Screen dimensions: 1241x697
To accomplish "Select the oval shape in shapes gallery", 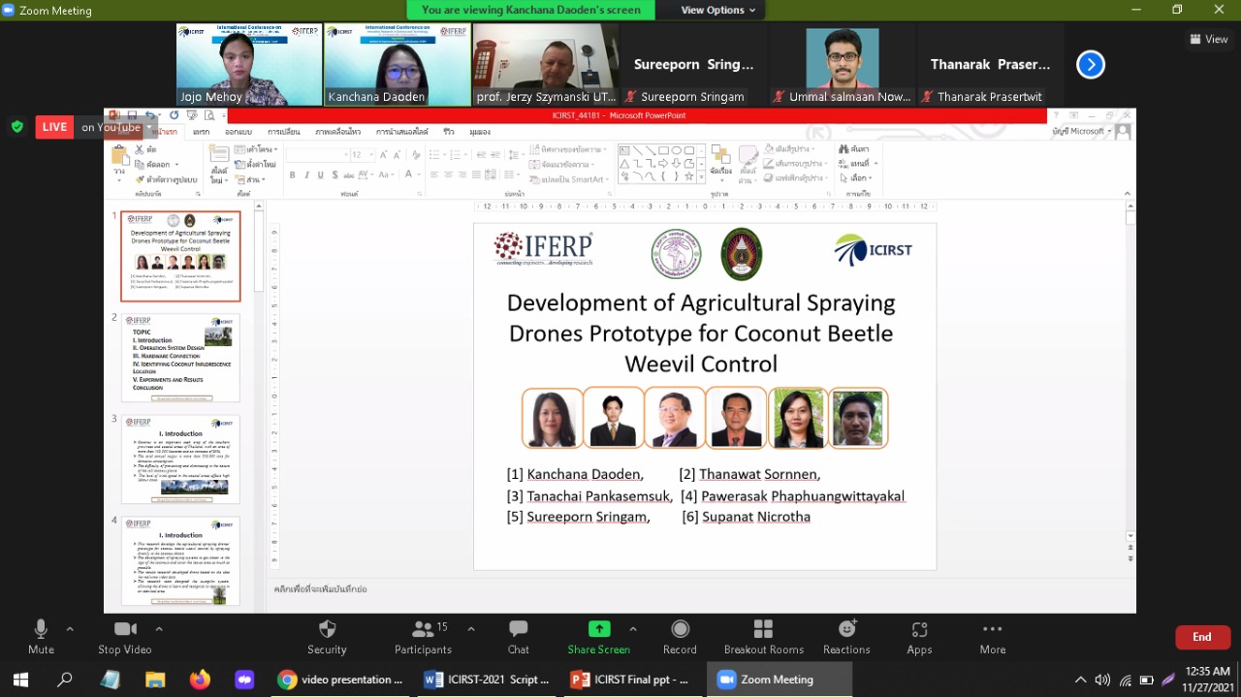I will [x=675, y=150].
